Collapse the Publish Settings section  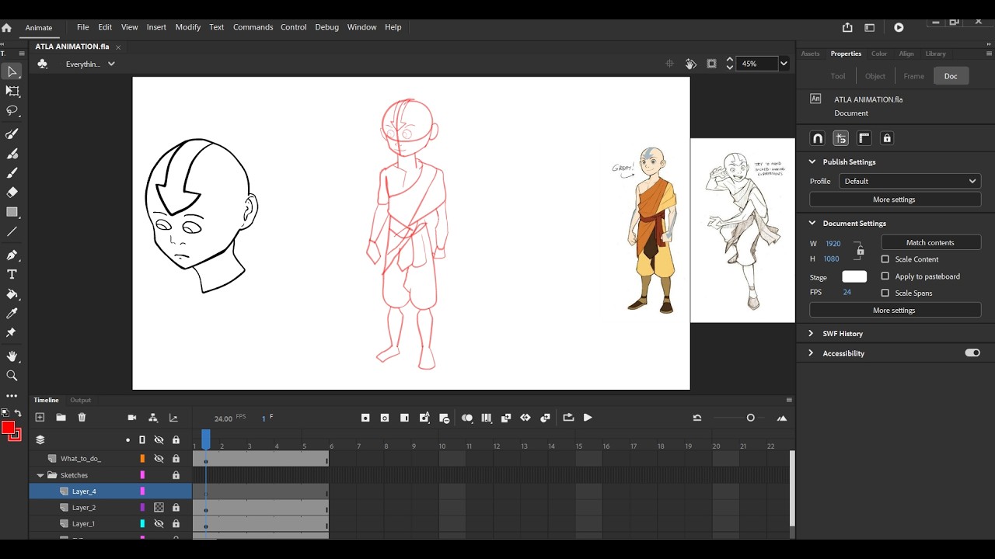[812, 161]
